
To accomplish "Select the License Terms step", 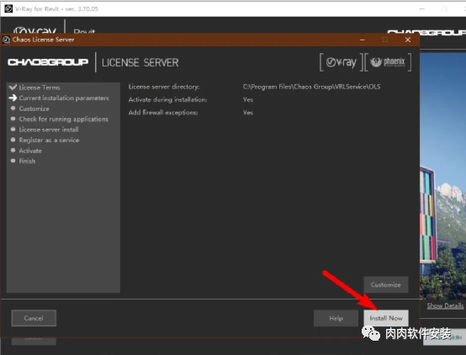I will 40,87.
